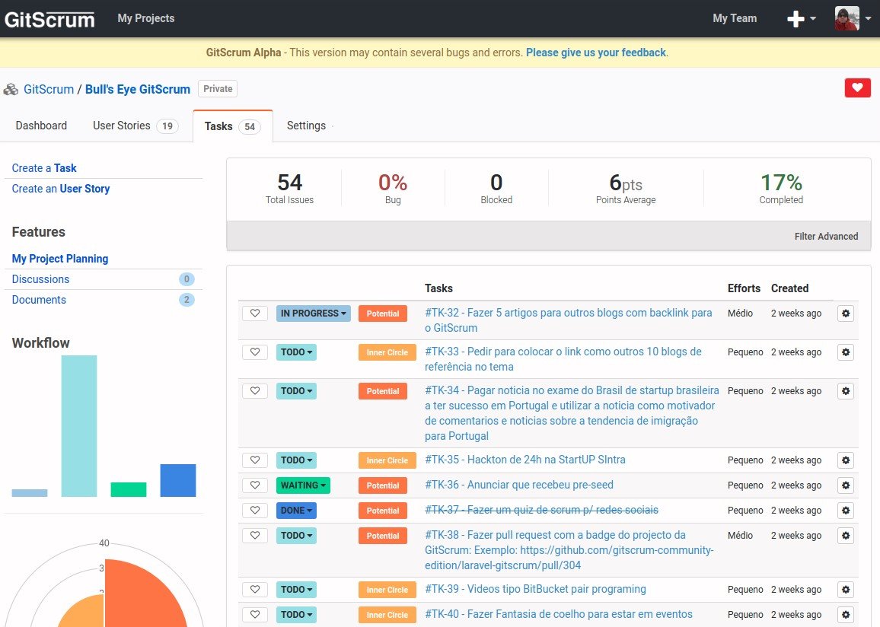Switch to the User Stories tab
Image resolution: width=880 pixels, height=627 pixels.
(136, 126)
